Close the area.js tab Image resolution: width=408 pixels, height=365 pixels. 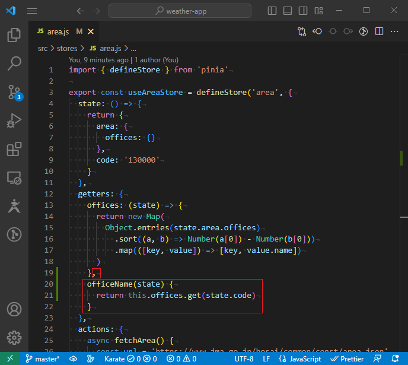[91, 32]
